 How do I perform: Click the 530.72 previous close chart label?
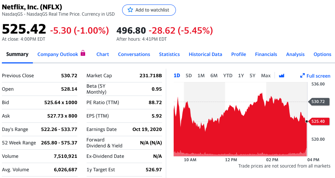click(x=319, y=102)
